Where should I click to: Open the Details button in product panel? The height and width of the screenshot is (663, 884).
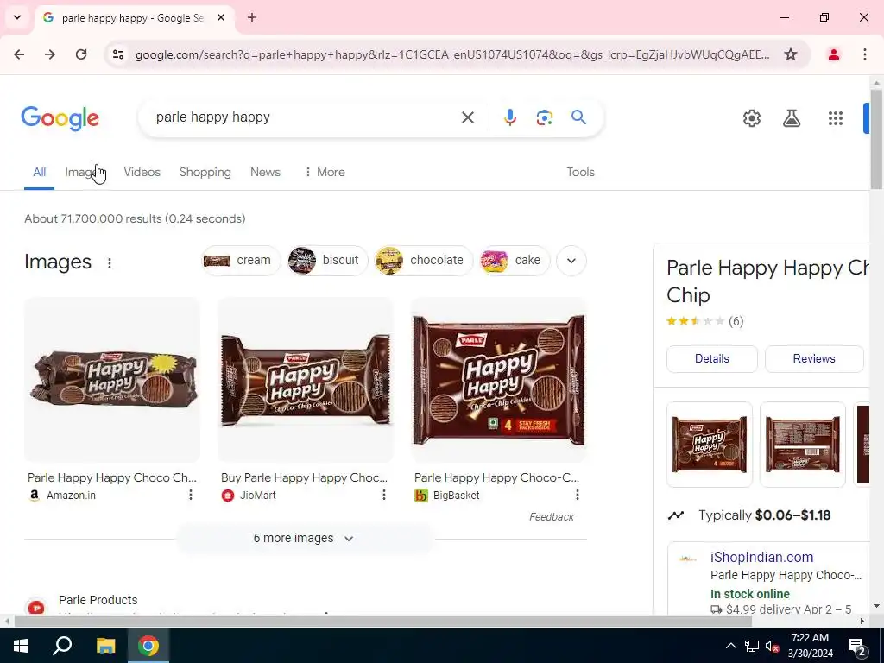712,358
